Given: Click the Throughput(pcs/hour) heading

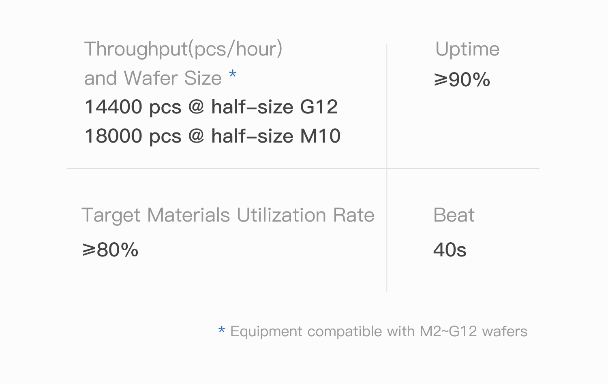Looking at the screenshot, I should pyautogui.click(x=183, y=49).
